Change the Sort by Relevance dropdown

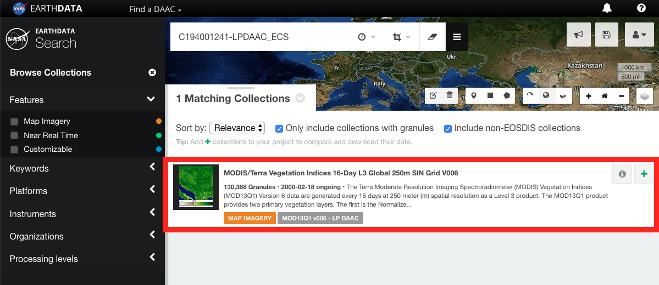point(237,128)
